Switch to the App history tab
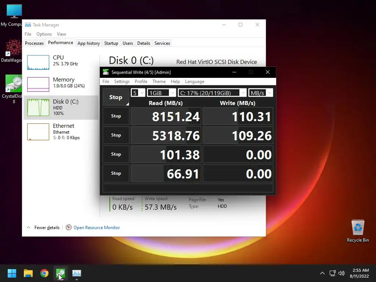Viewport: 376px width, 282px height. coord(88,43)
